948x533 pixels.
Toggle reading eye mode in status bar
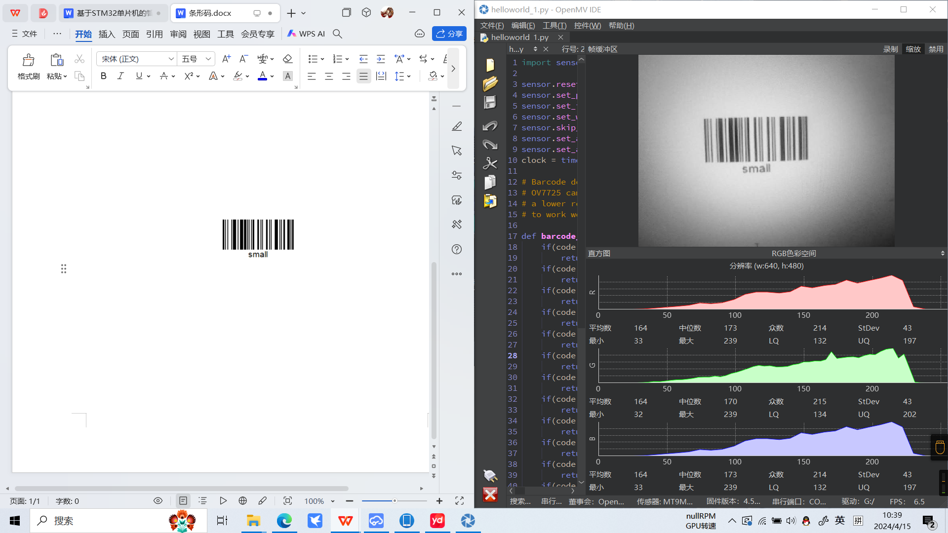158,500
